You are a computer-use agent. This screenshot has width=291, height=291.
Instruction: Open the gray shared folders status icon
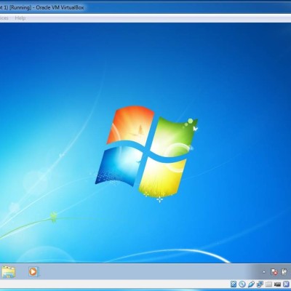[x=268, y=284]
